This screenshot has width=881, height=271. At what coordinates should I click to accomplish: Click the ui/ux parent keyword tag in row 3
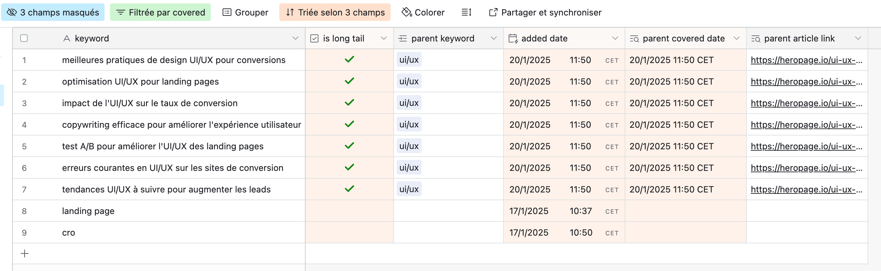tap(409, 103)
